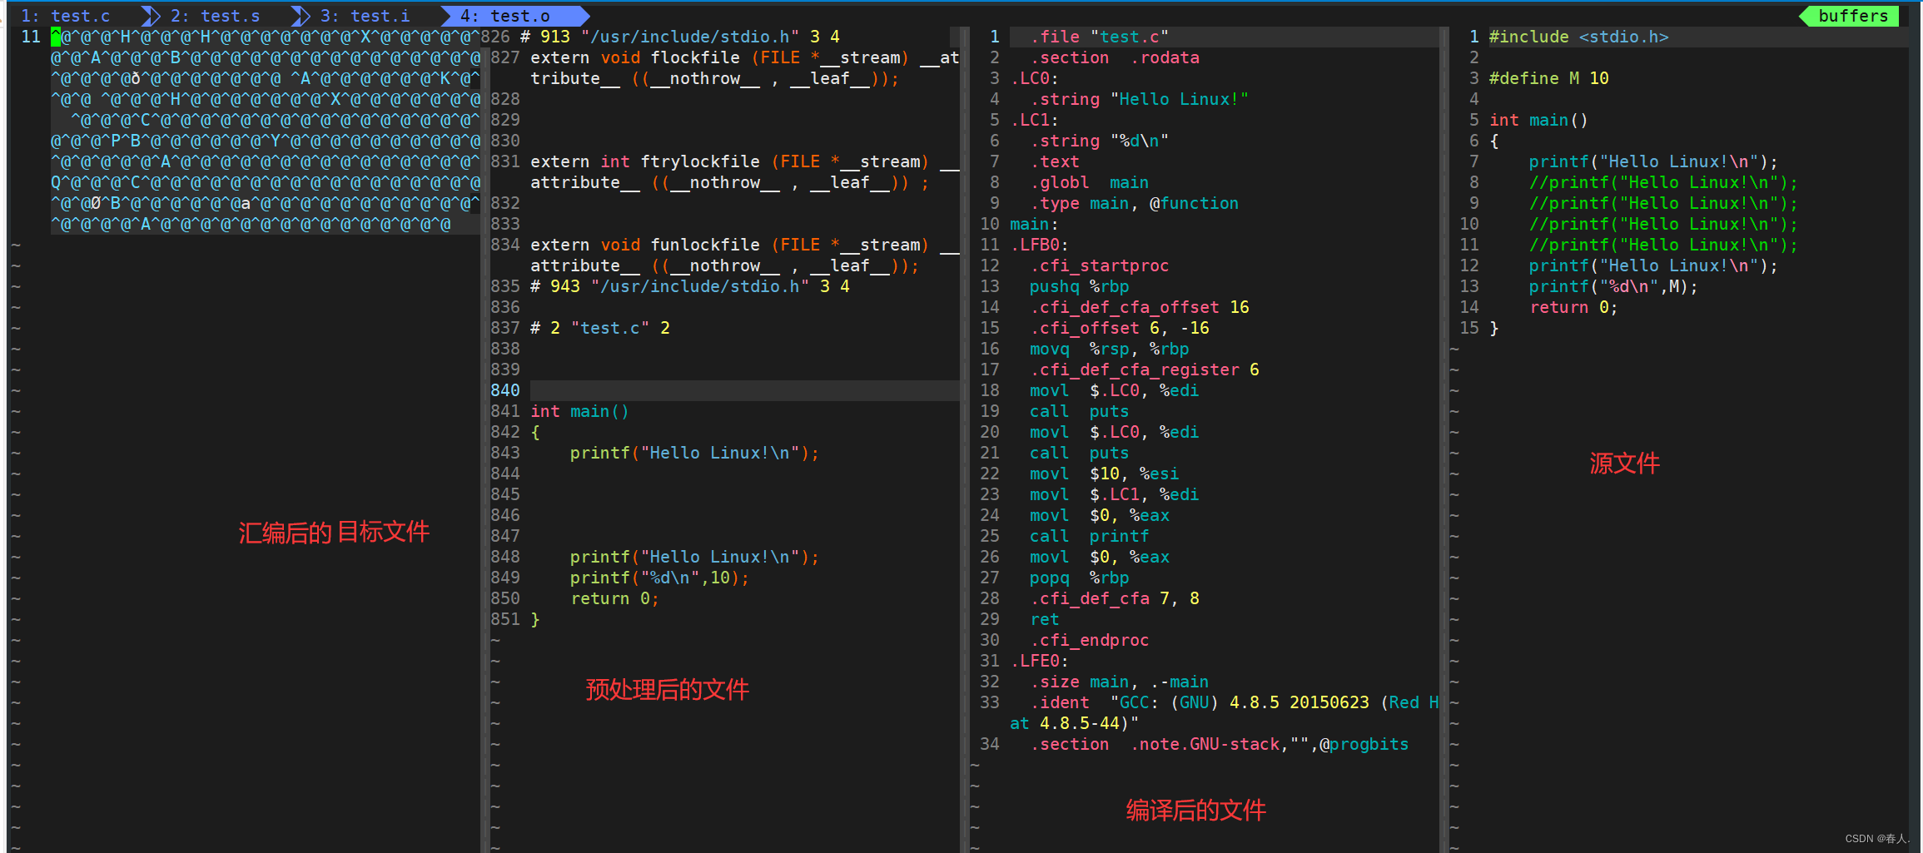Click 'return 0;' on line 850

click(614, 598)
